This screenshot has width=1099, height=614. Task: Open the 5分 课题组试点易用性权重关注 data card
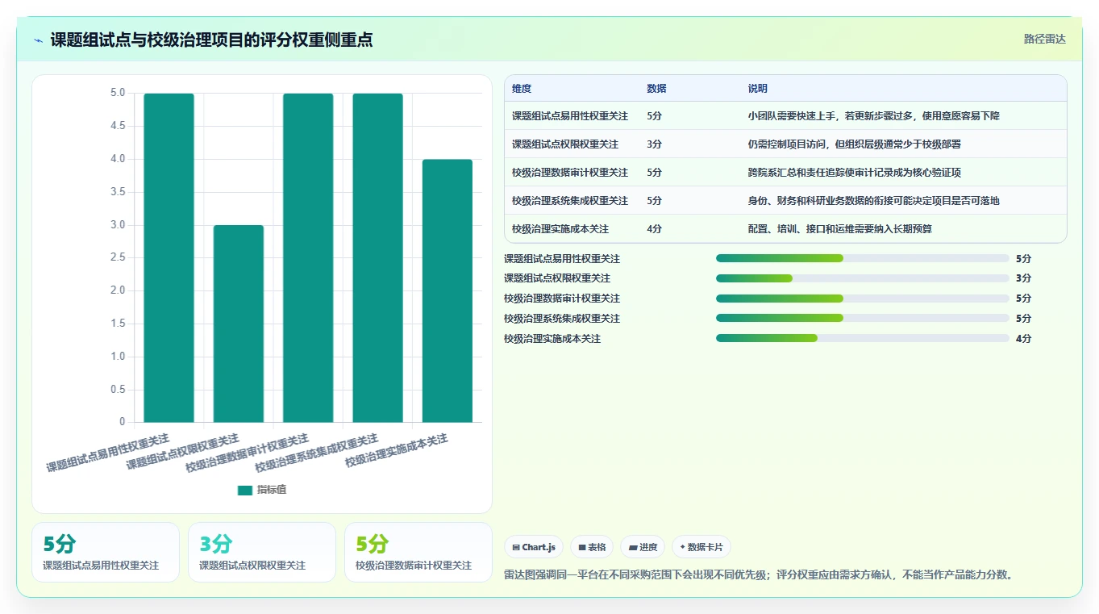coord(106,552)
